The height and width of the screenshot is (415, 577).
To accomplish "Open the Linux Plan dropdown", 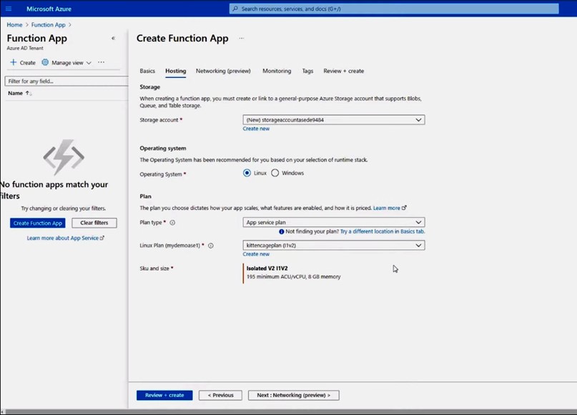I will (334, 245).
